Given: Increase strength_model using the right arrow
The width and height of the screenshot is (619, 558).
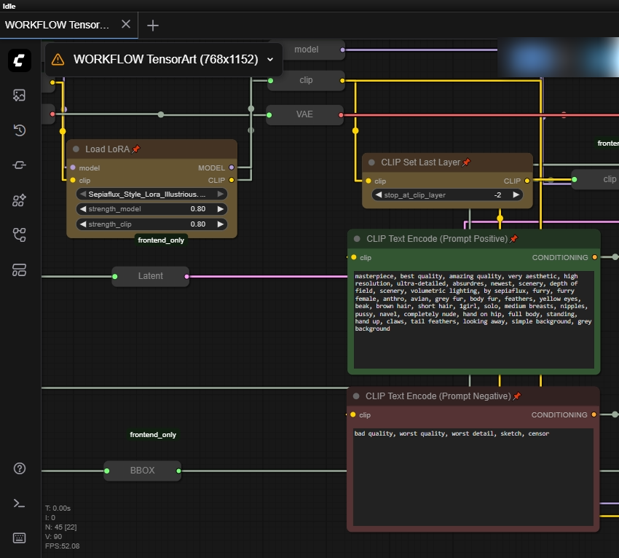Looking at the screenshot, I should [x=221, y=208].
